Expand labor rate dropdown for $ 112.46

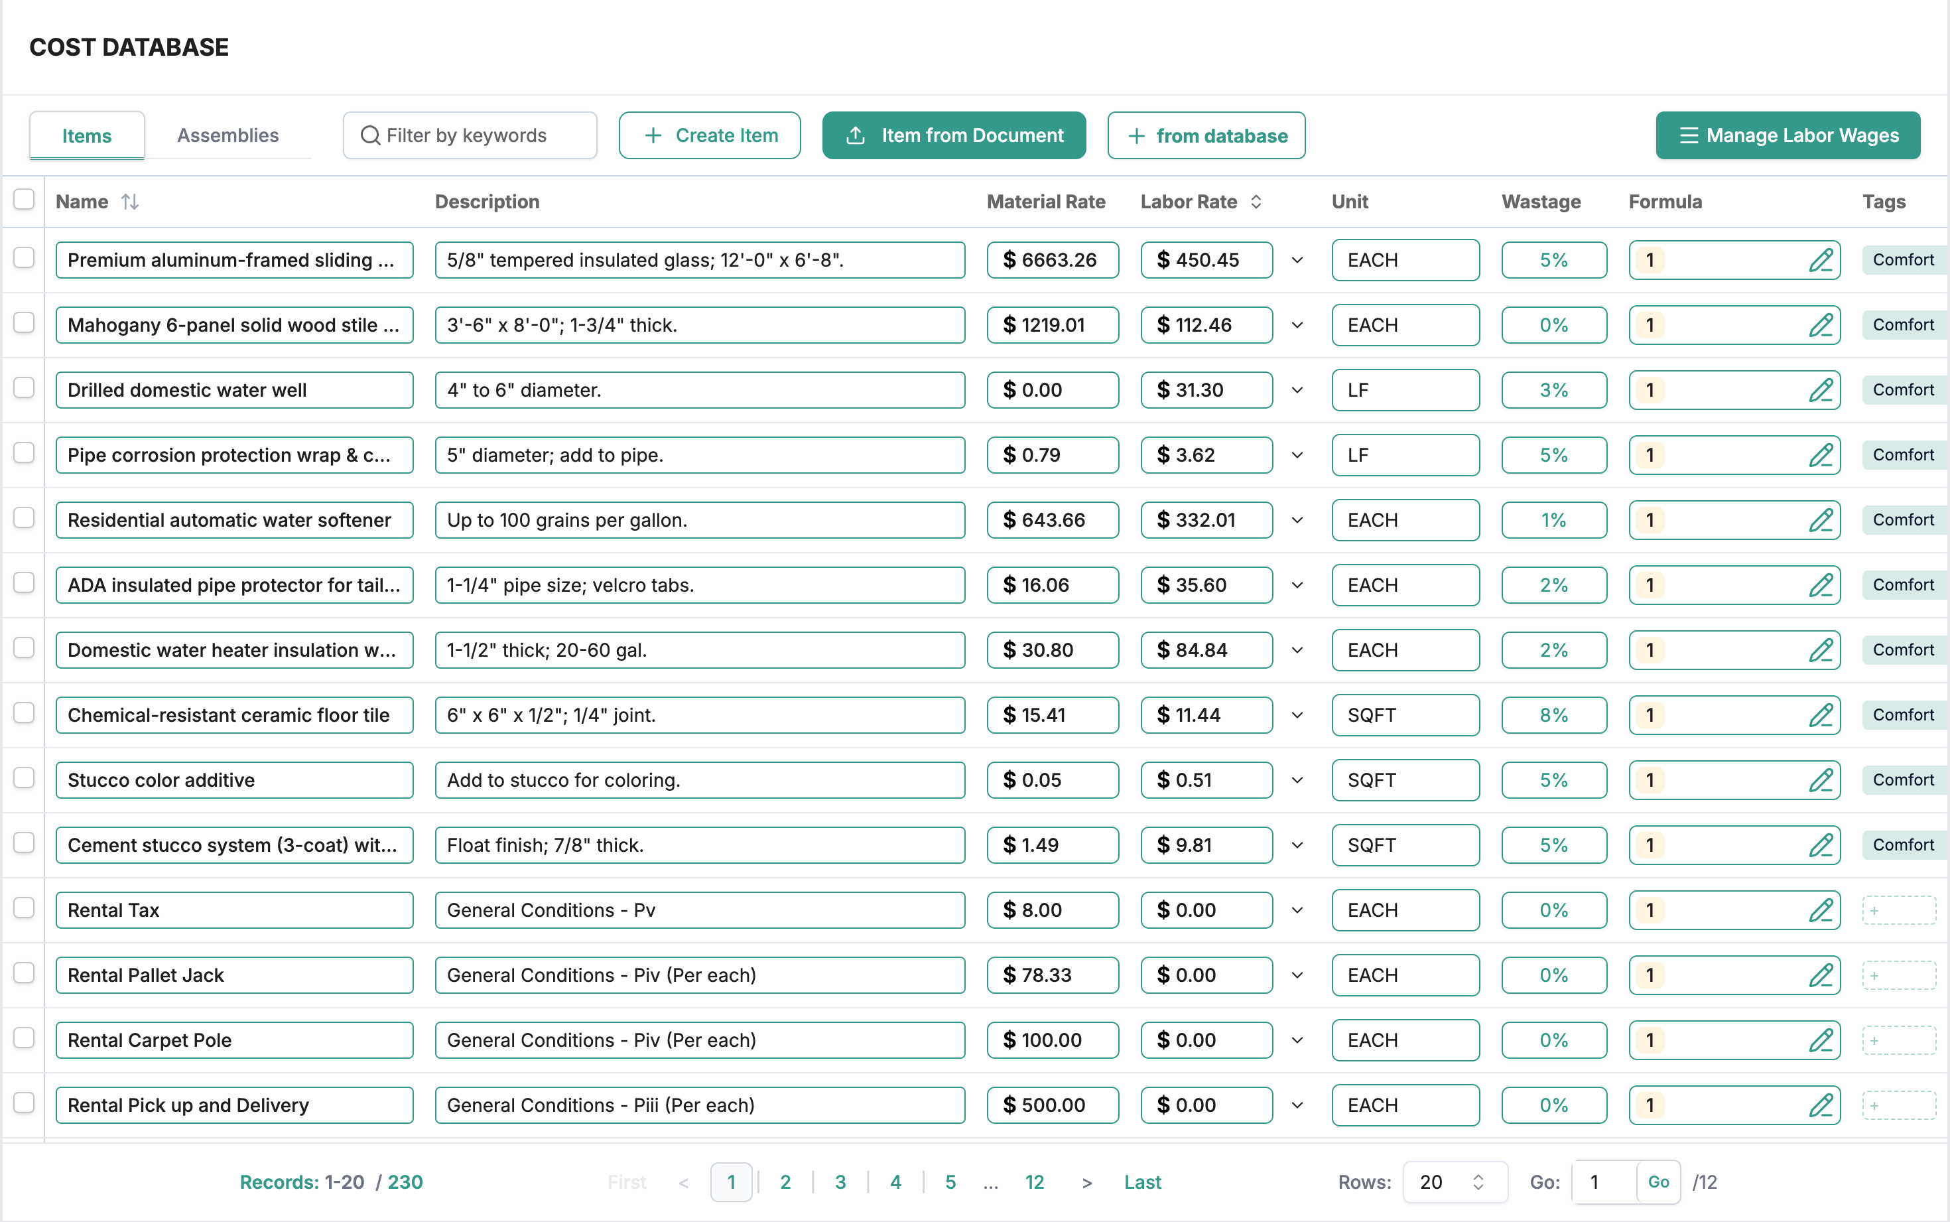[x=1297, y=325]
